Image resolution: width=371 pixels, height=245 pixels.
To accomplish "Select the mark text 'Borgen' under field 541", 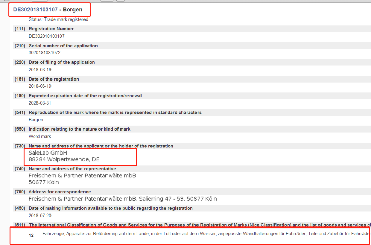I will (36, 120).
